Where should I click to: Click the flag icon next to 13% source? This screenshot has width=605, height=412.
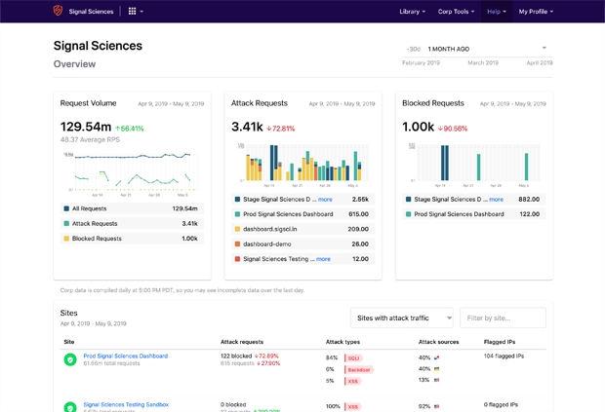pos(437,380)
